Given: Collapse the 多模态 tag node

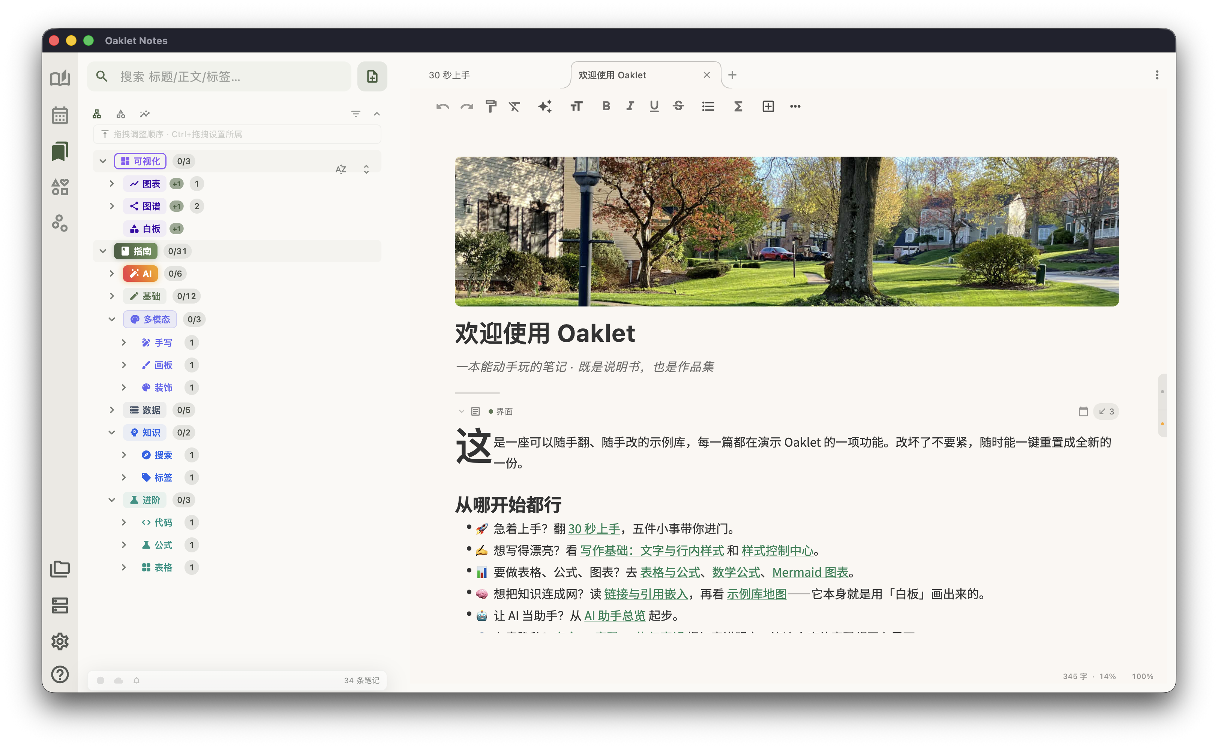Looking at the screenshot, I should pos(112,319).
